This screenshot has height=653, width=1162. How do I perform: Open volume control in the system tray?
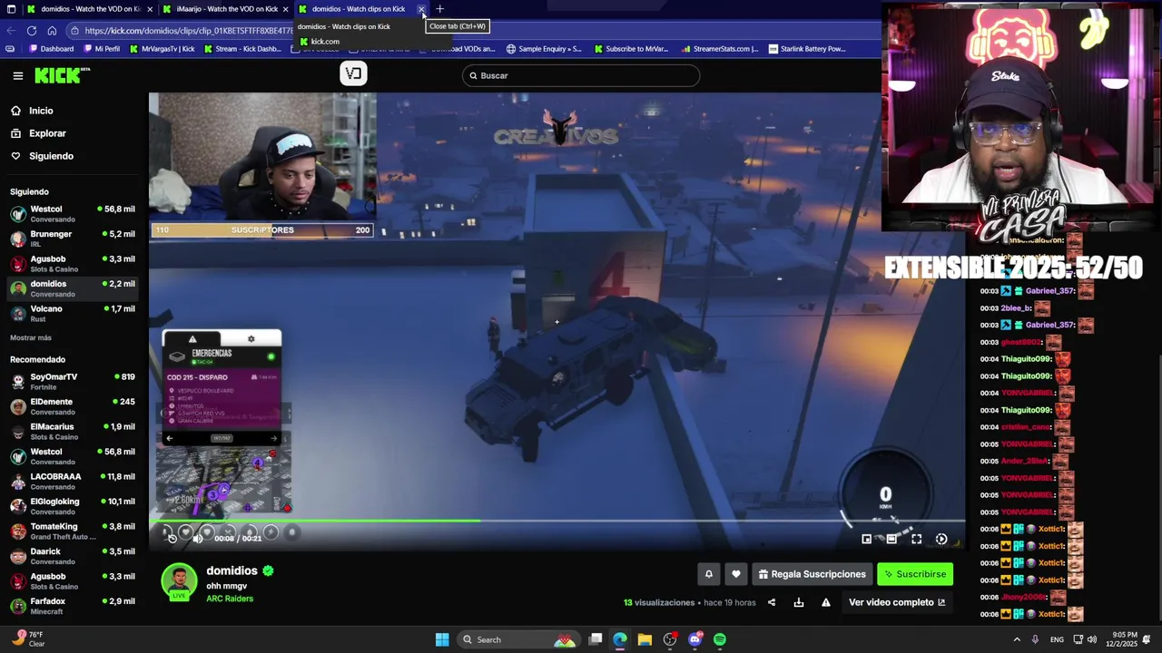[1091, 639]
